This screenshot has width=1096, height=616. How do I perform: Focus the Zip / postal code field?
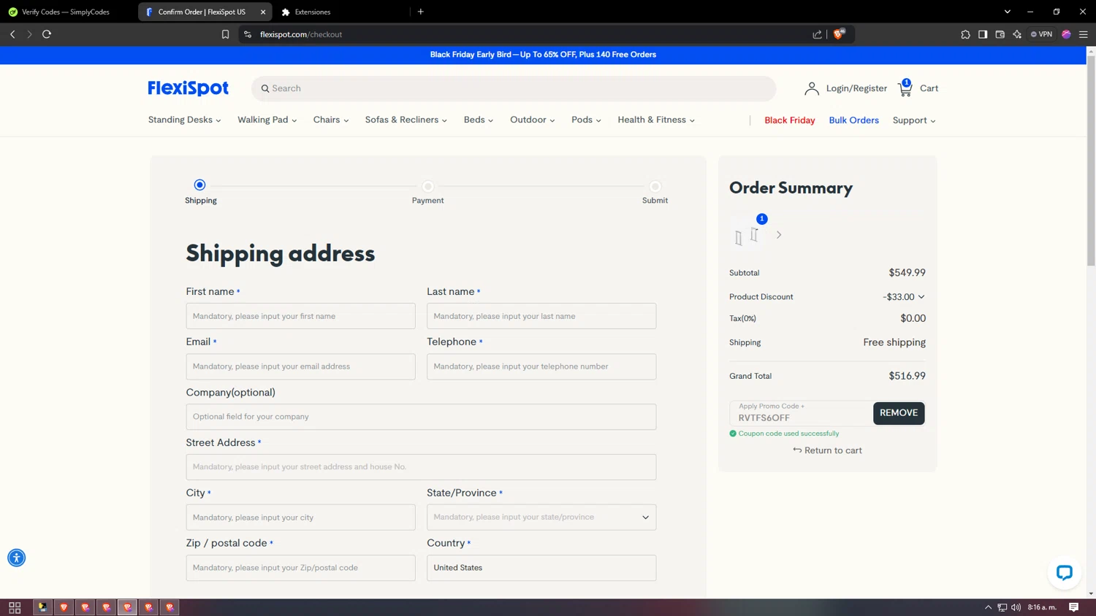pos(300,568)
